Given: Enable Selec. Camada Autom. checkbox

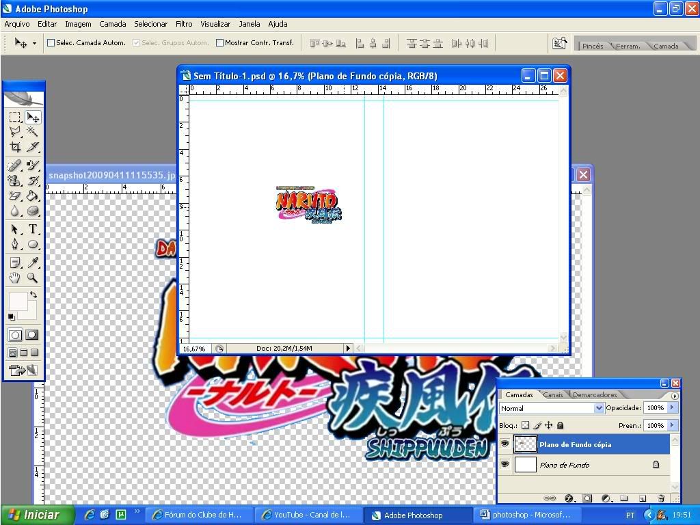Looking at the screenshot, I should 51,43.
